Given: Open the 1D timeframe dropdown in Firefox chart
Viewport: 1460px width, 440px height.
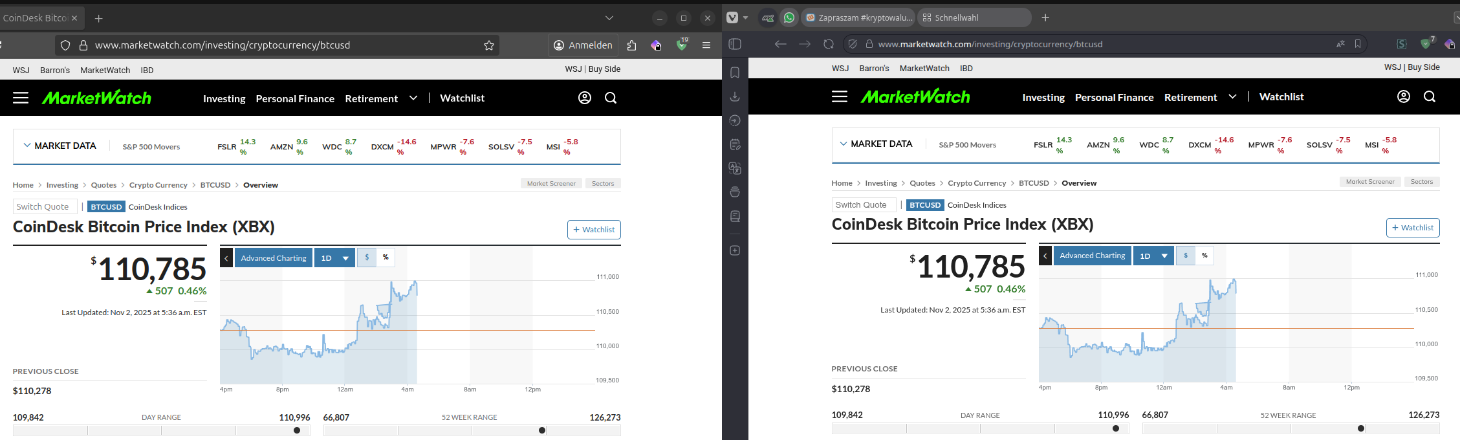Looking at the screenshot, I should click(334, 258).
